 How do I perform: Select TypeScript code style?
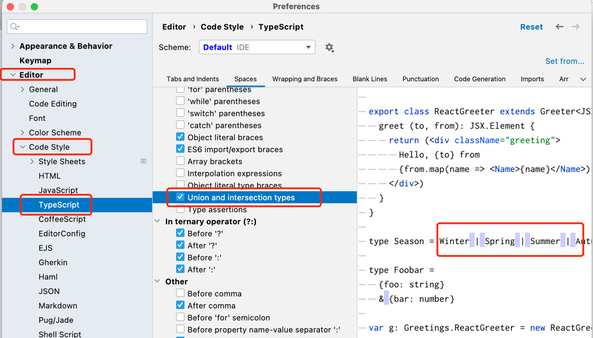59,204
